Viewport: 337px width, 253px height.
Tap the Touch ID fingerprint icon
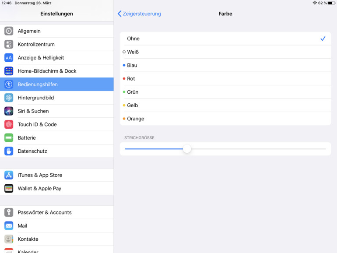tap(9, 124)
